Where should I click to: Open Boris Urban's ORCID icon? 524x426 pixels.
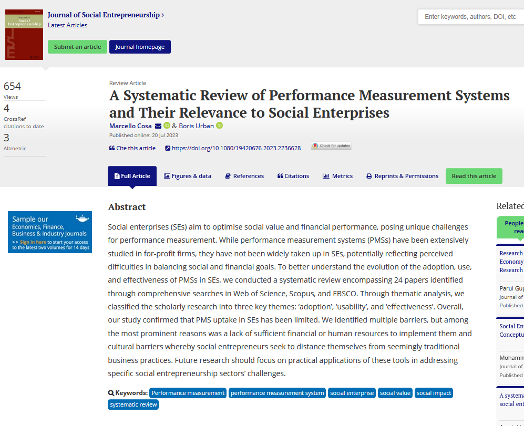[x=220, y=126]
